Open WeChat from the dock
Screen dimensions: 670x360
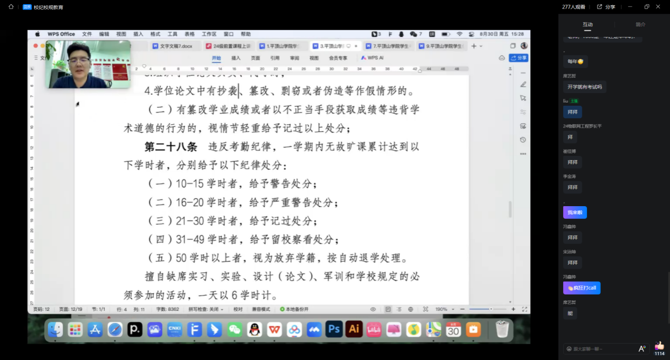[234, 330]
